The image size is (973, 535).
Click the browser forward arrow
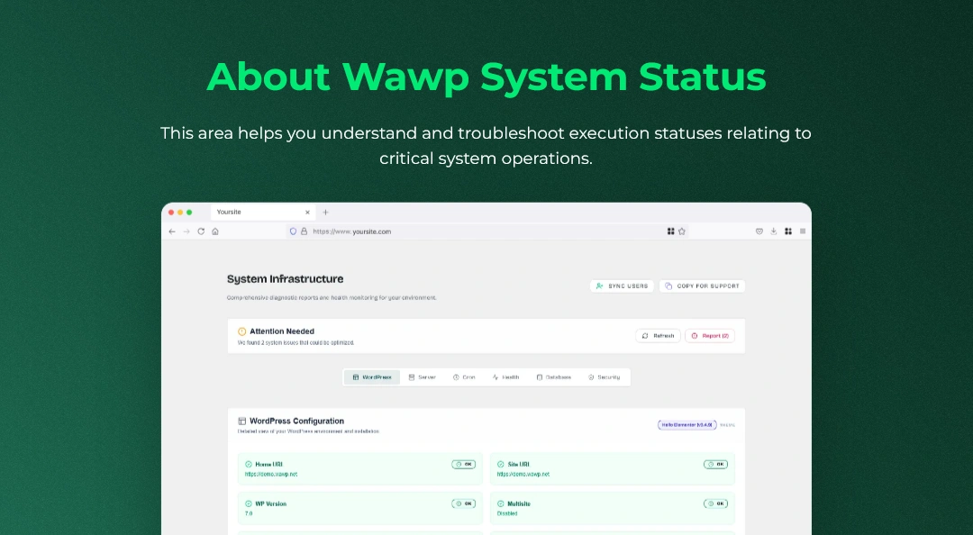click(186, 231)
